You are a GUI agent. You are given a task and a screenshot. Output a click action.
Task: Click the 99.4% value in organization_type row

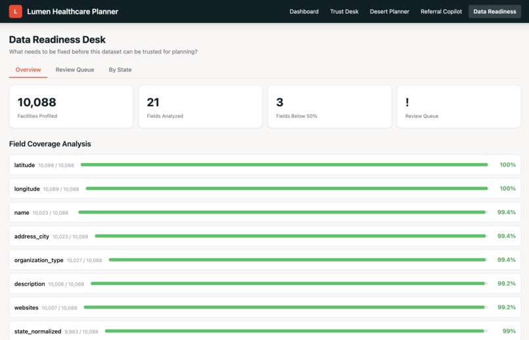pos(507,260)
